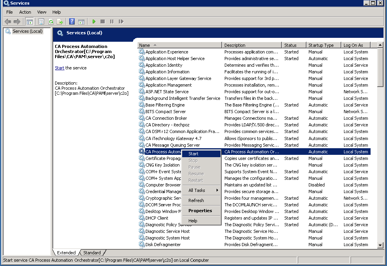This screenshot has width=387, height=266.
Task: Click Refresh in the context menu
Action: click(196, 200)
